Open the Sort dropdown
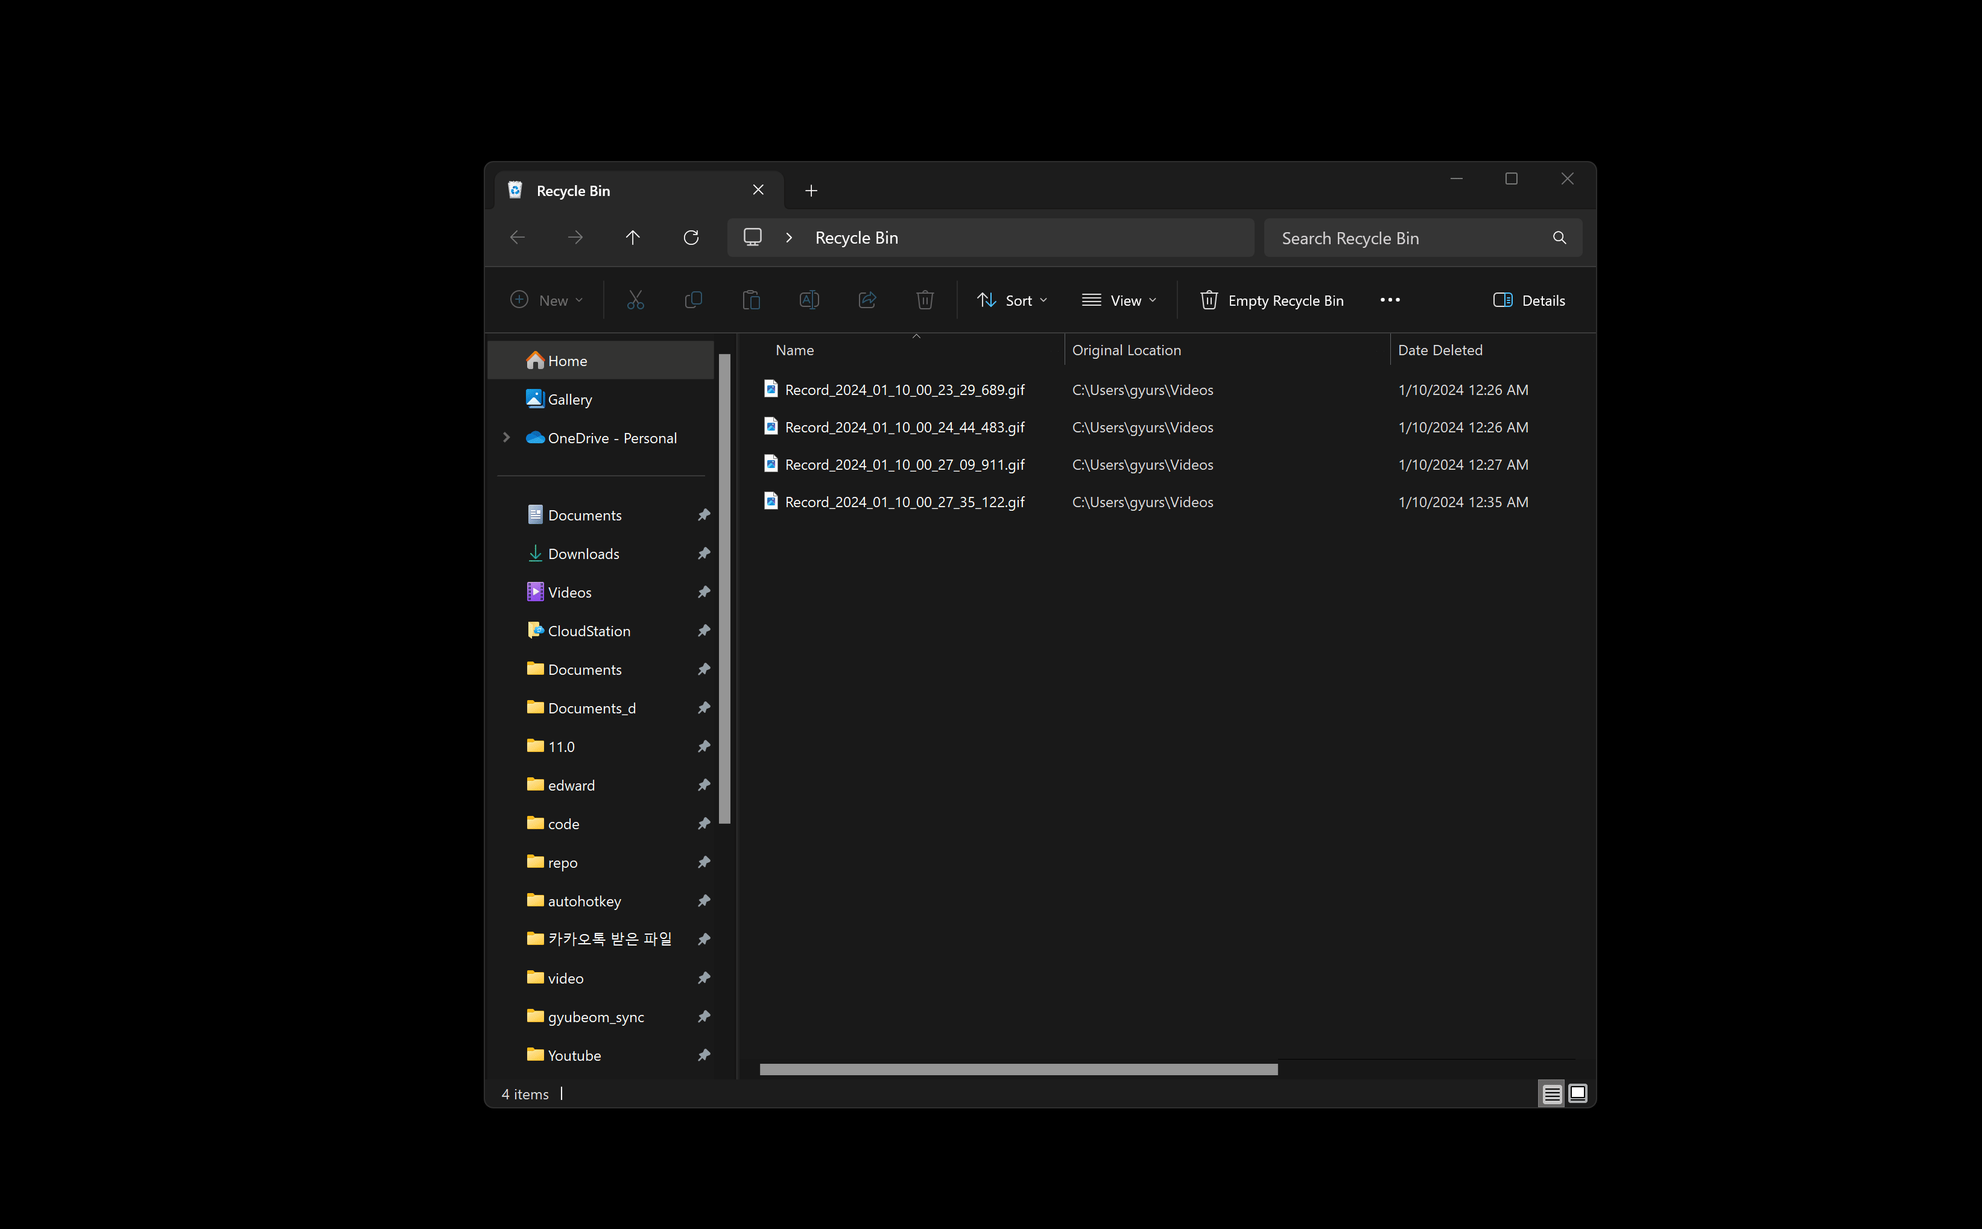1982x1229 pixels. pyautogui.click(x=1012, y=300)
